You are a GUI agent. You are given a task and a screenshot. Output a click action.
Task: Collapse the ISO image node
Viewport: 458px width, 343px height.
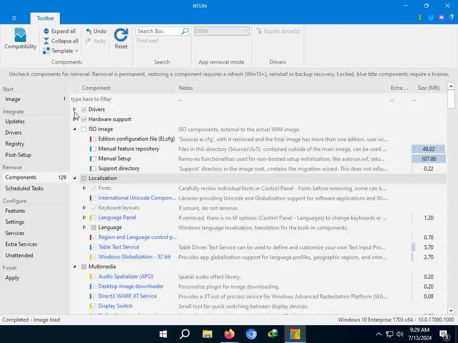(75, 129)
